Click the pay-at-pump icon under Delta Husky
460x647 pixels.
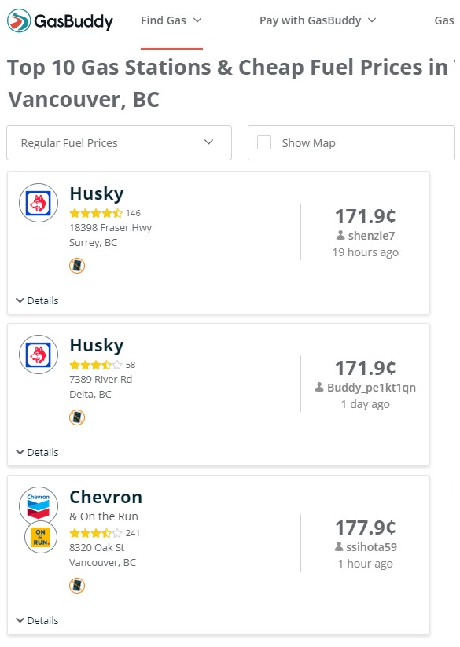point(77,417)
